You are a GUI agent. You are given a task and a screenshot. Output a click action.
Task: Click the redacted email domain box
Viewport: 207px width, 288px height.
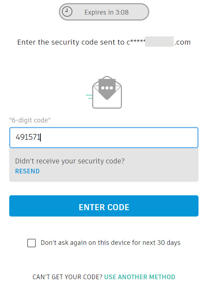coord(159,41)
